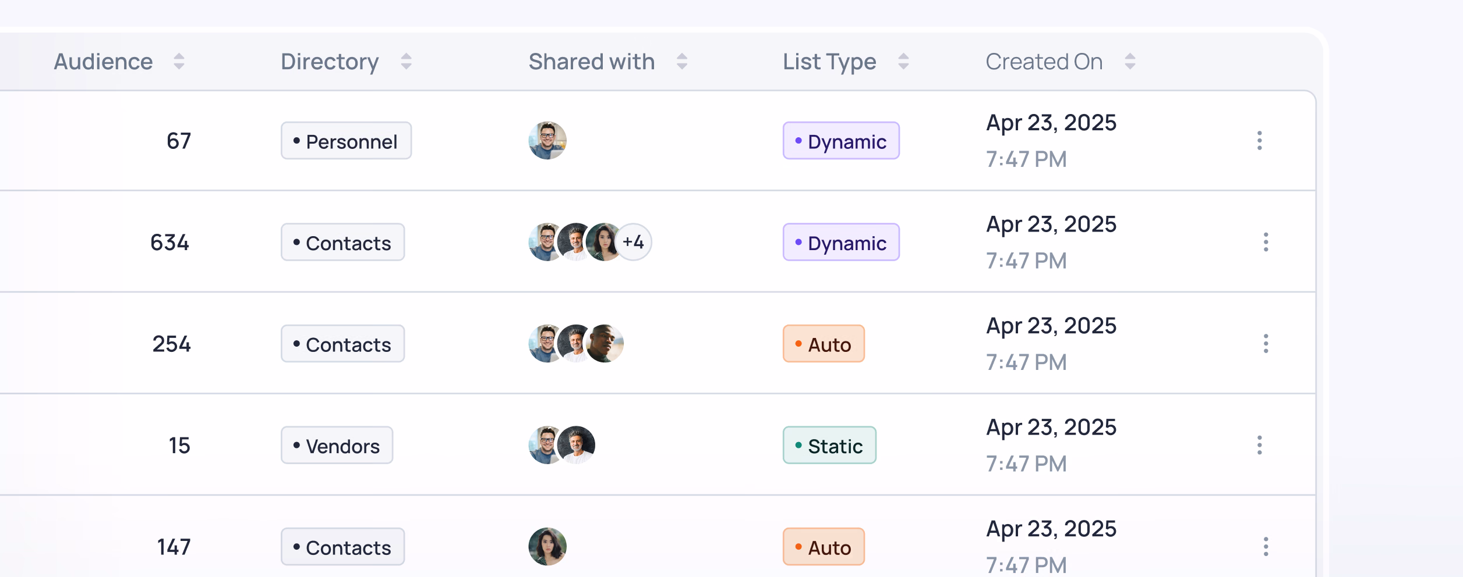The height and width of the screenshot is (577, 1463).
Task: Click the 7:47 PM time in the Vendors row
Action: coord(1026,464)
